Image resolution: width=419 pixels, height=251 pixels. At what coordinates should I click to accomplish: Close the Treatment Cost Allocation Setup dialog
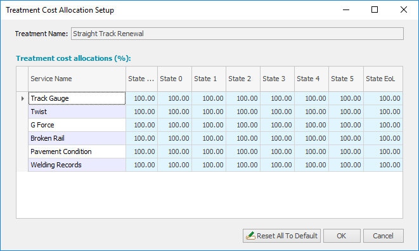click(404, 10)
